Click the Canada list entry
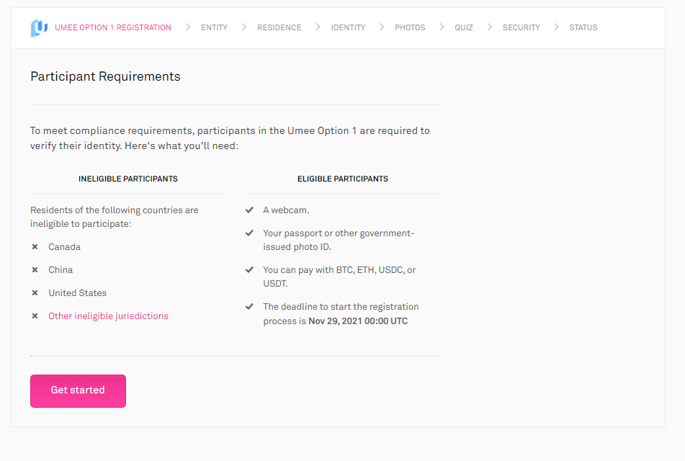This screenshot has width=685, height=461. 64,247
